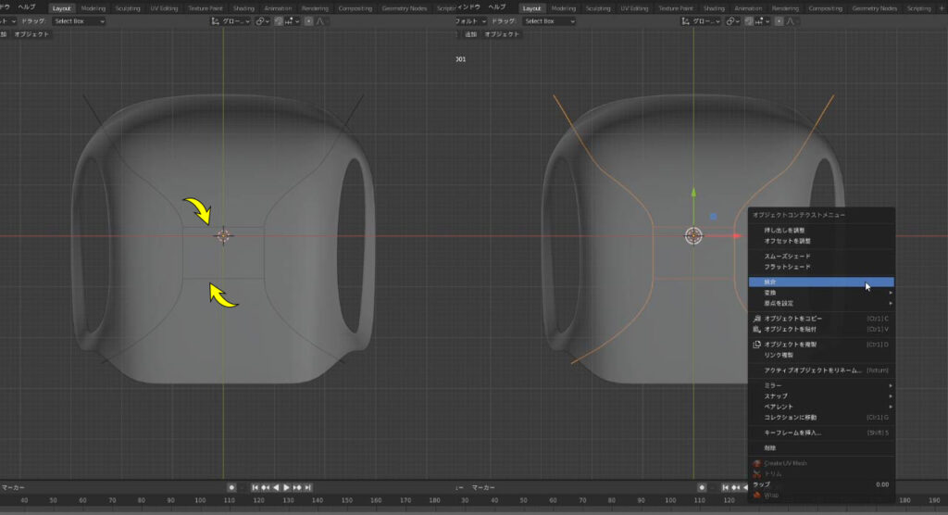948x515 pixels.
Task: Click オブジェクトを複製 duplicate icon entry
Action: [821, 345]
